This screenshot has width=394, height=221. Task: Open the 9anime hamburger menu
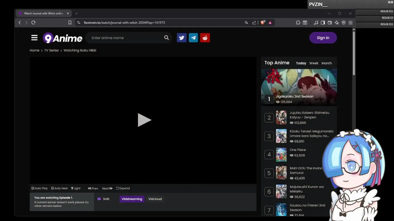click(34, 38)
